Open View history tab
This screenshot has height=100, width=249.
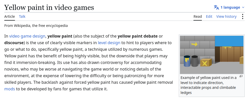(226, 16)
